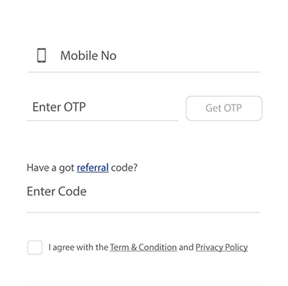Click the word 'code?' after referral
This screenshot has height=286, width=288.
(x=124, y=168)
